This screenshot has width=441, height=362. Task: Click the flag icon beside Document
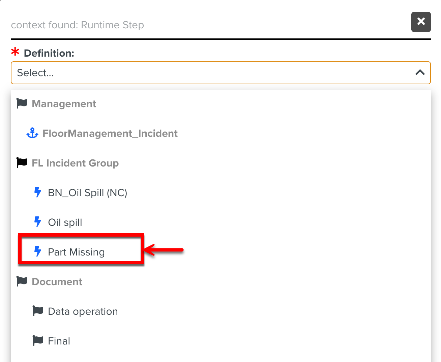[21, 281]
